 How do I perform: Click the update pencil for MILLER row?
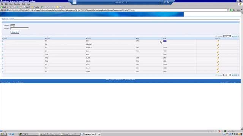pos(218,62)
